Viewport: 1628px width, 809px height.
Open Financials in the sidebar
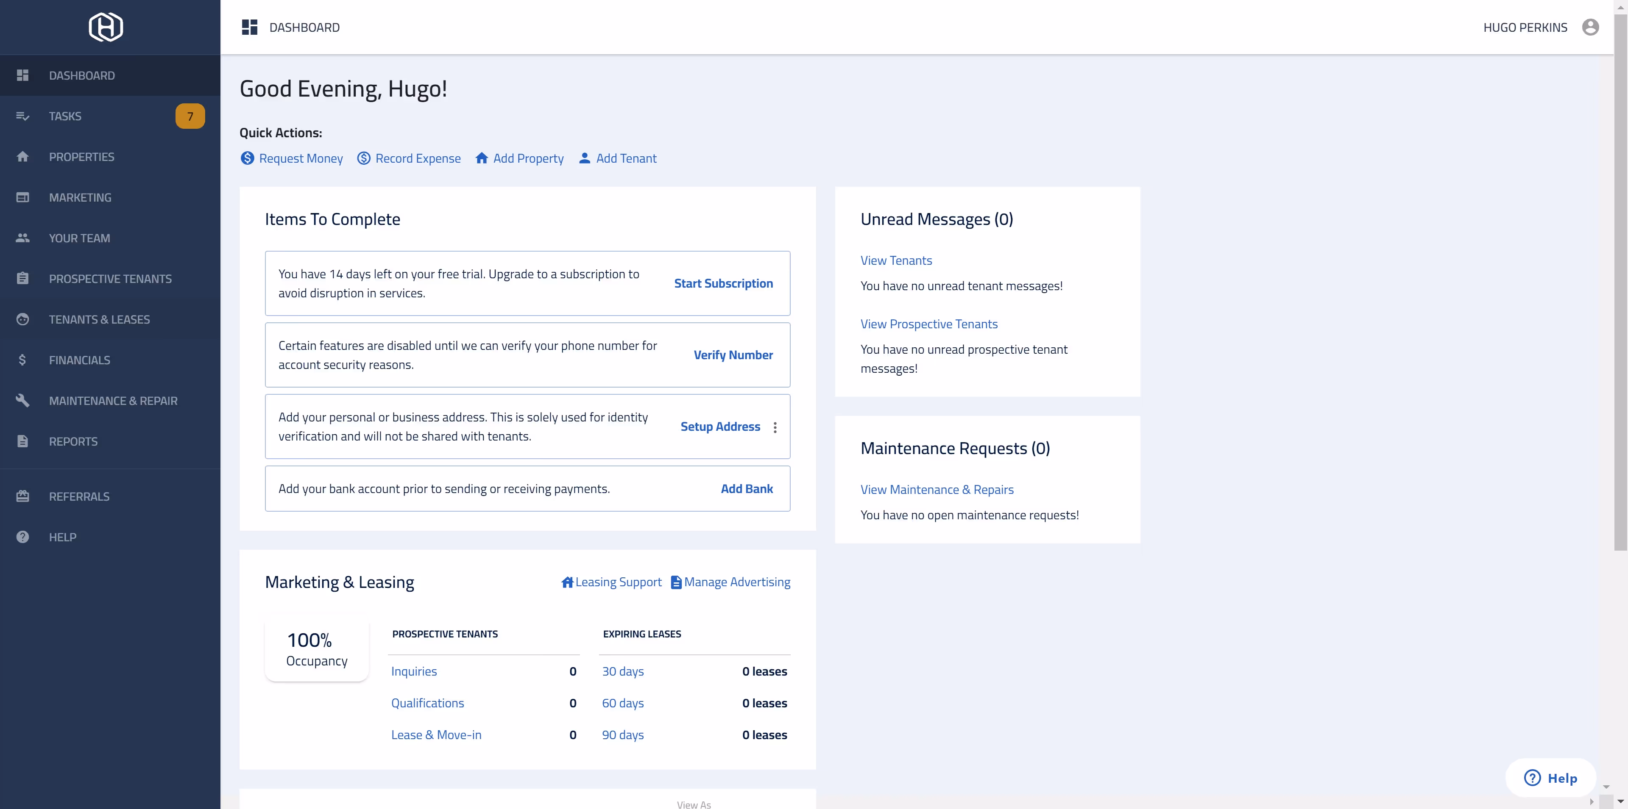tap(80, 360)
